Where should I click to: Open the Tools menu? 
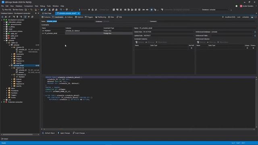pyautogui.click(x=49, y=6)
